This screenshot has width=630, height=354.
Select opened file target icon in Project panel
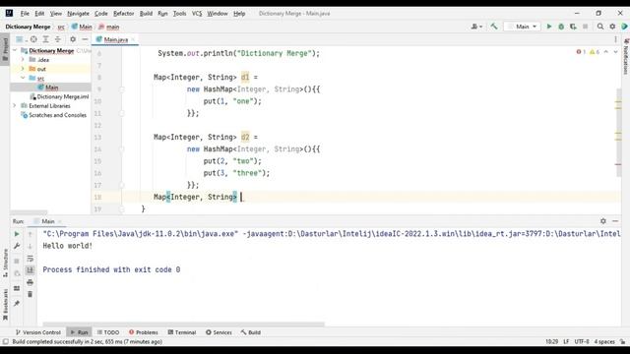(33, 39)
